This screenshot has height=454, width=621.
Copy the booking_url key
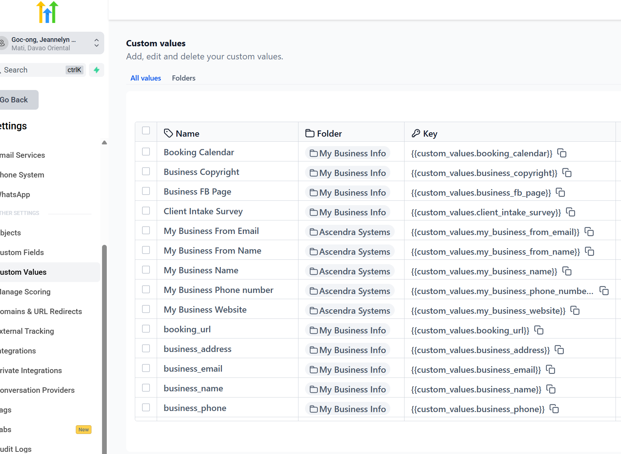point(539,330)
